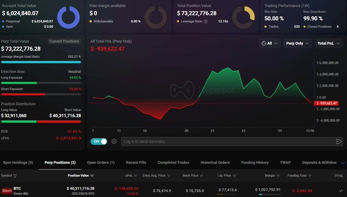347x197 pixels.
Task: Click Average Margin Used Ratio bar
Action: [41, 62]
